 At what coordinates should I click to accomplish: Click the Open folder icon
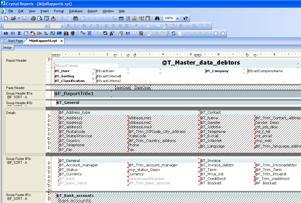click(x=13, y=18)
